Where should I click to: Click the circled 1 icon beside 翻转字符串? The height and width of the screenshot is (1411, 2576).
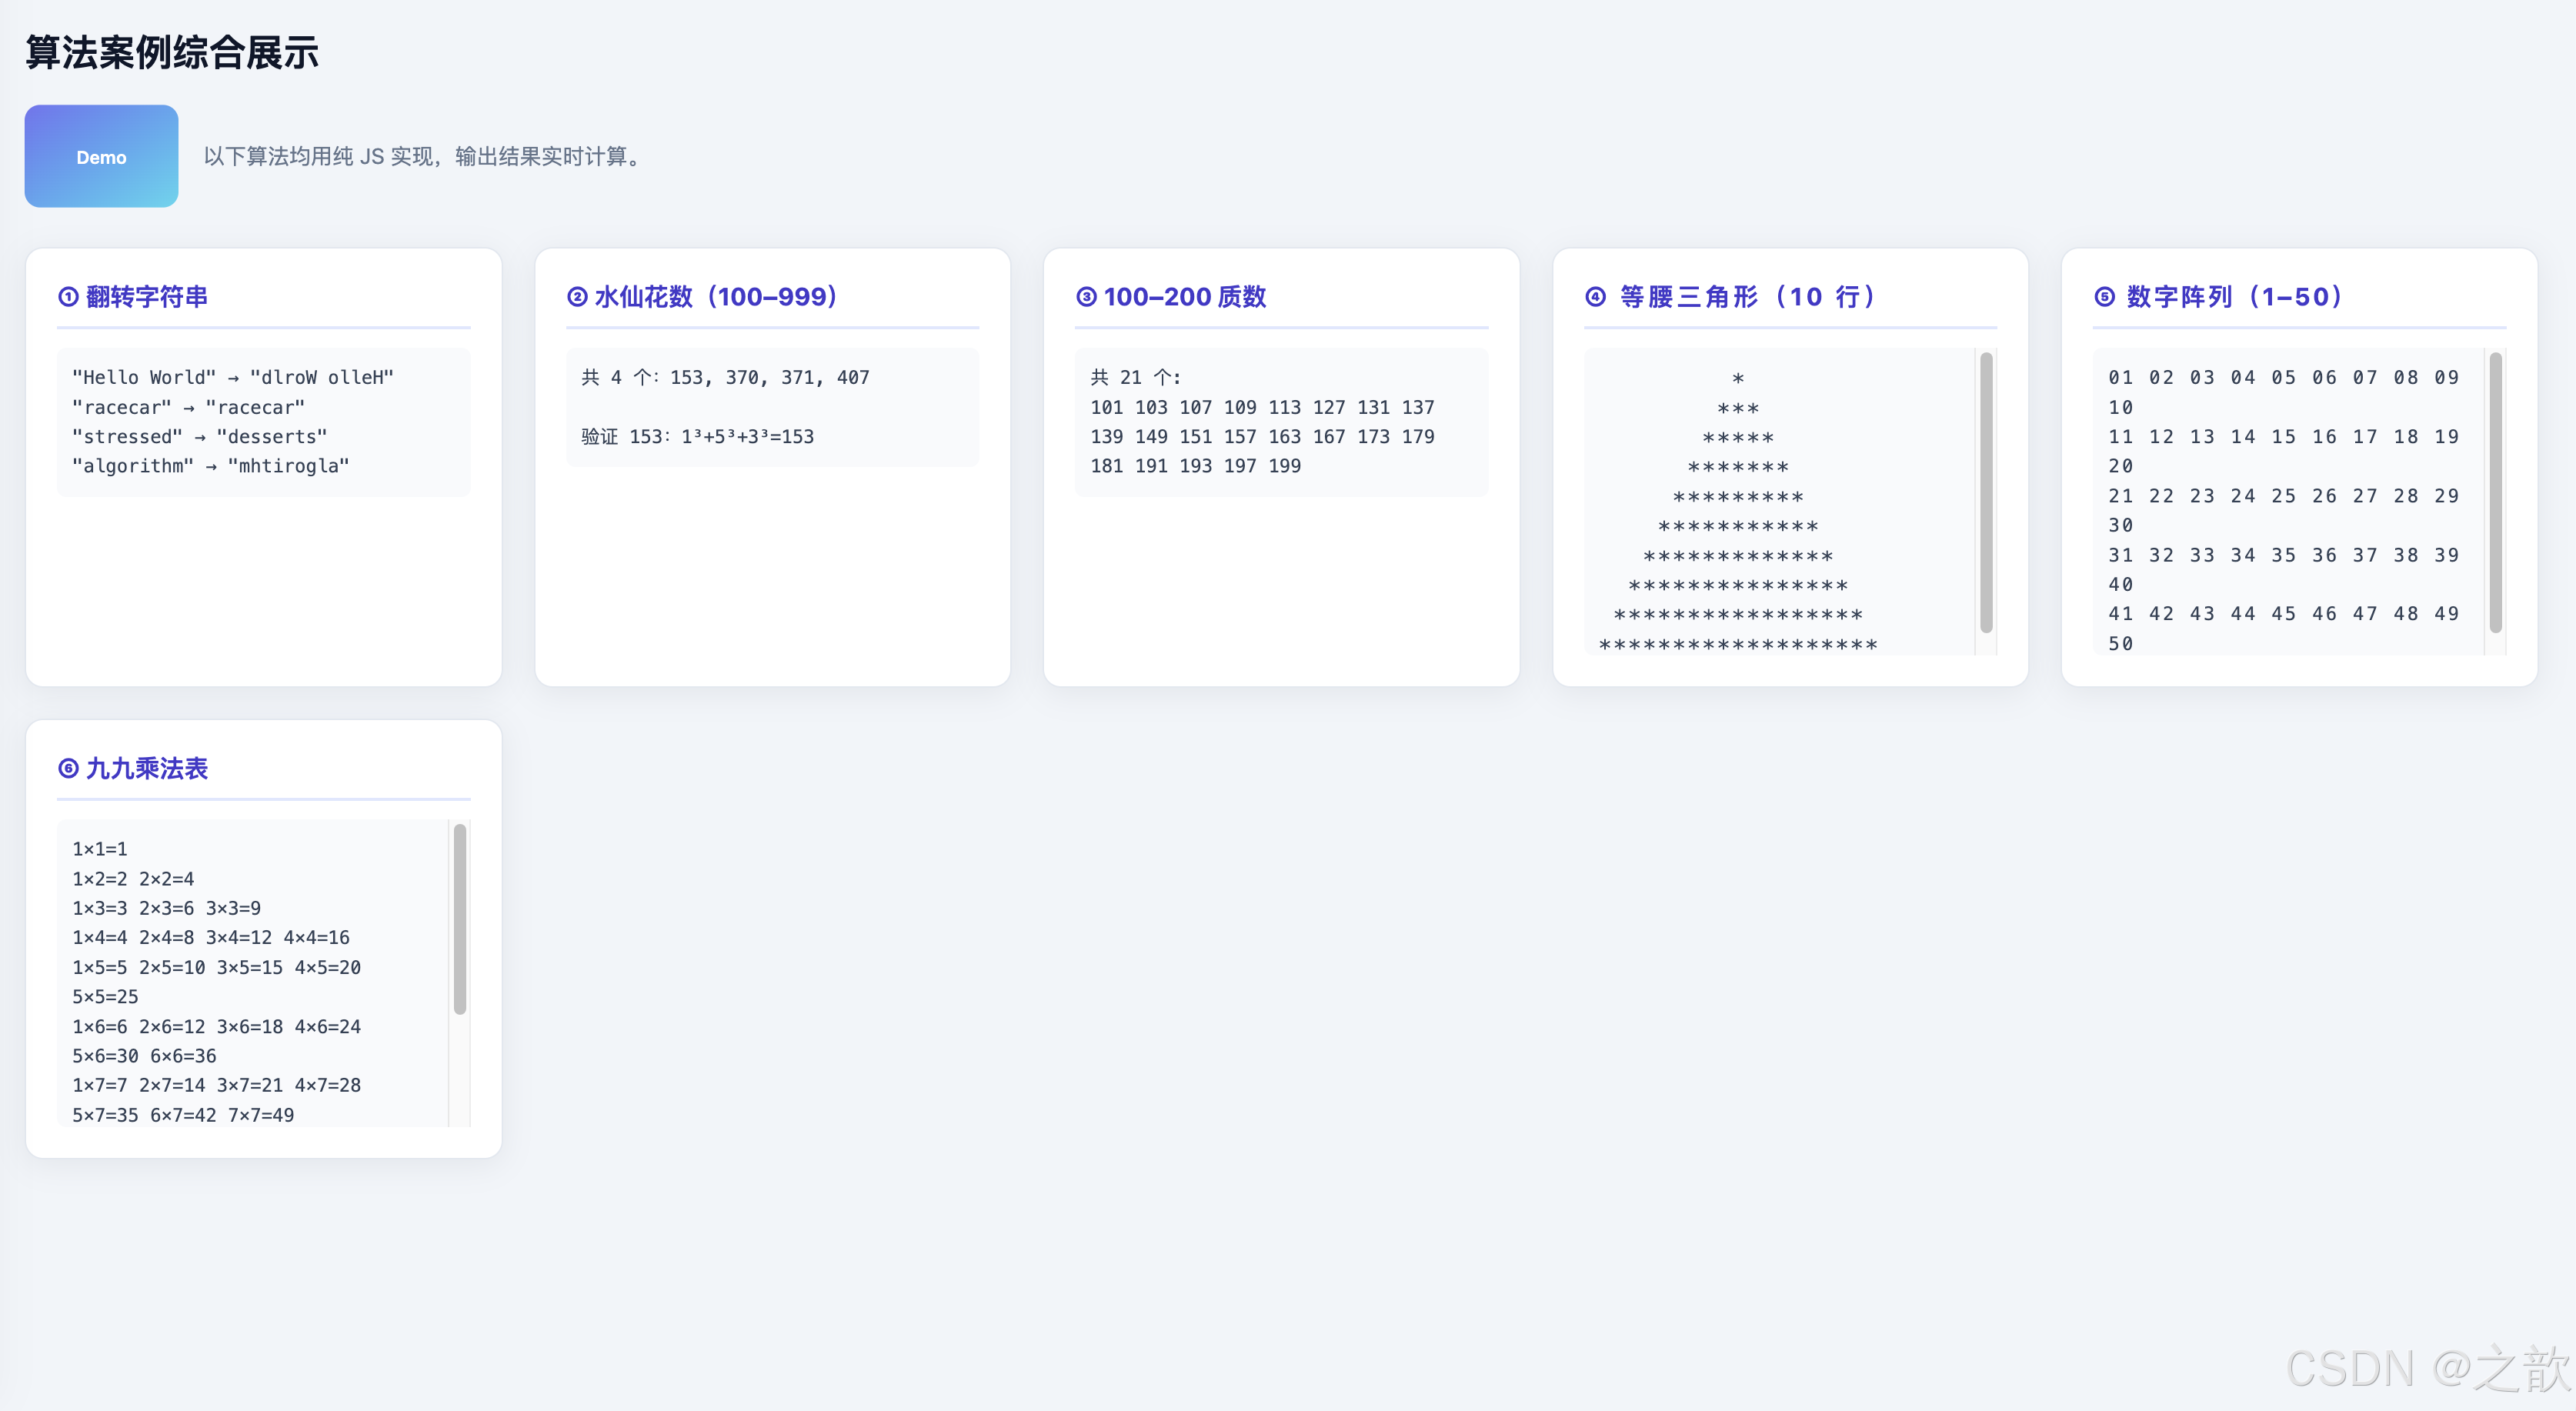(x=68, y=297)
